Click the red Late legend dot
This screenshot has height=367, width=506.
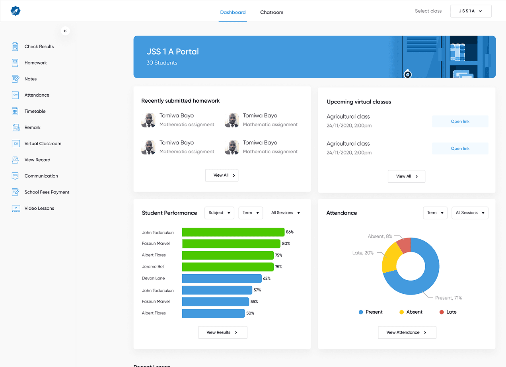pos(442,312)
